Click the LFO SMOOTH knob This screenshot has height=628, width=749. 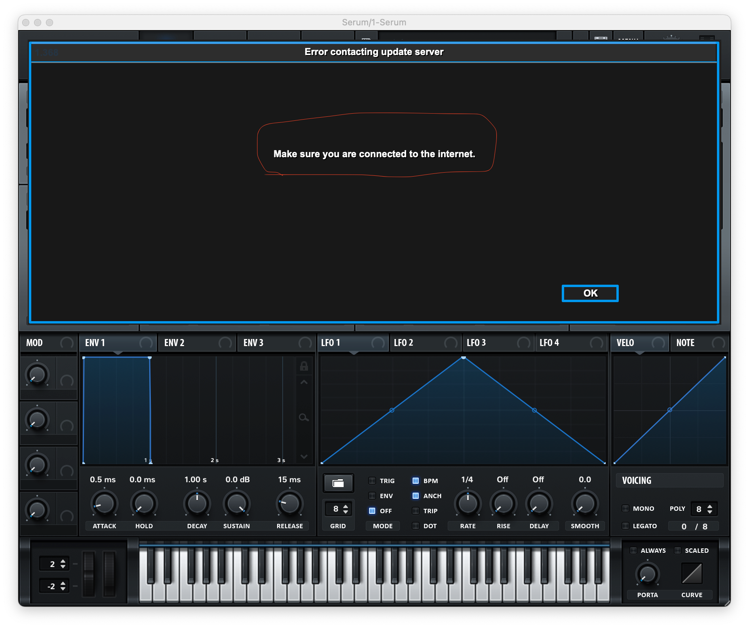585,504
